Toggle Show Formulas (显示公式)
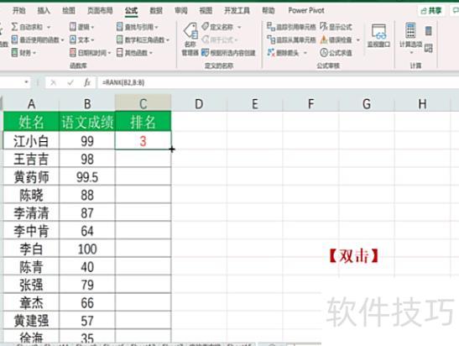 tap(336, 27)
